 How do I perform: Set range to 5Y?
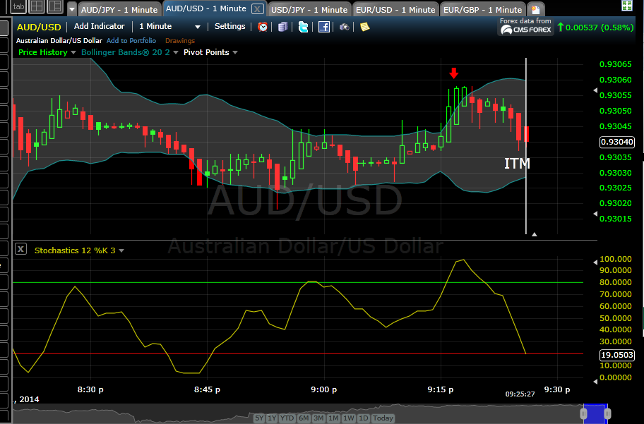[259, 418]
